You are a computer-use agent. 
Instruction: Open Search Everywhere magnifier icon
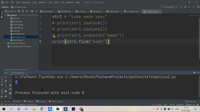(198, 7)
